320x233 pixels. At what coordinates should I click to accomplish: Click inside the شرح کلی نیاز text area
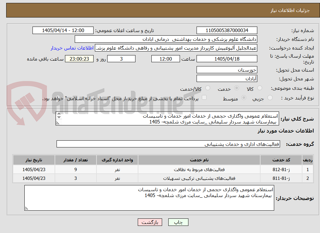coord(167,118)
